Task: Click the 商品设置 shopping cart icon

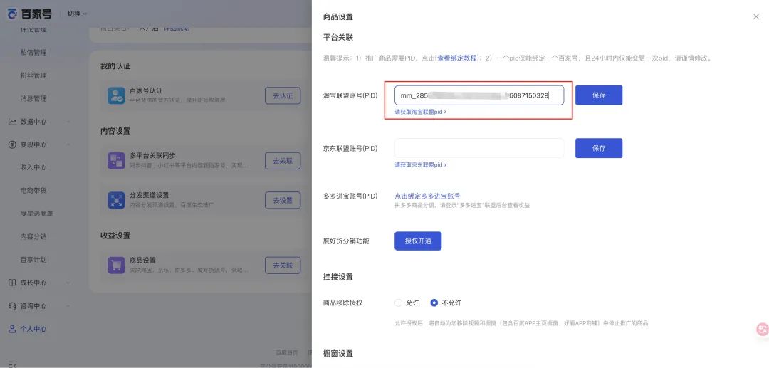Action: [x=116, y=265]
